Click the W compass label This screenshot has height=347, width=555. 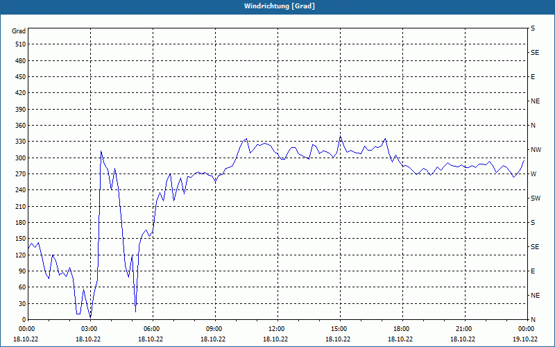tap(533, 174)
